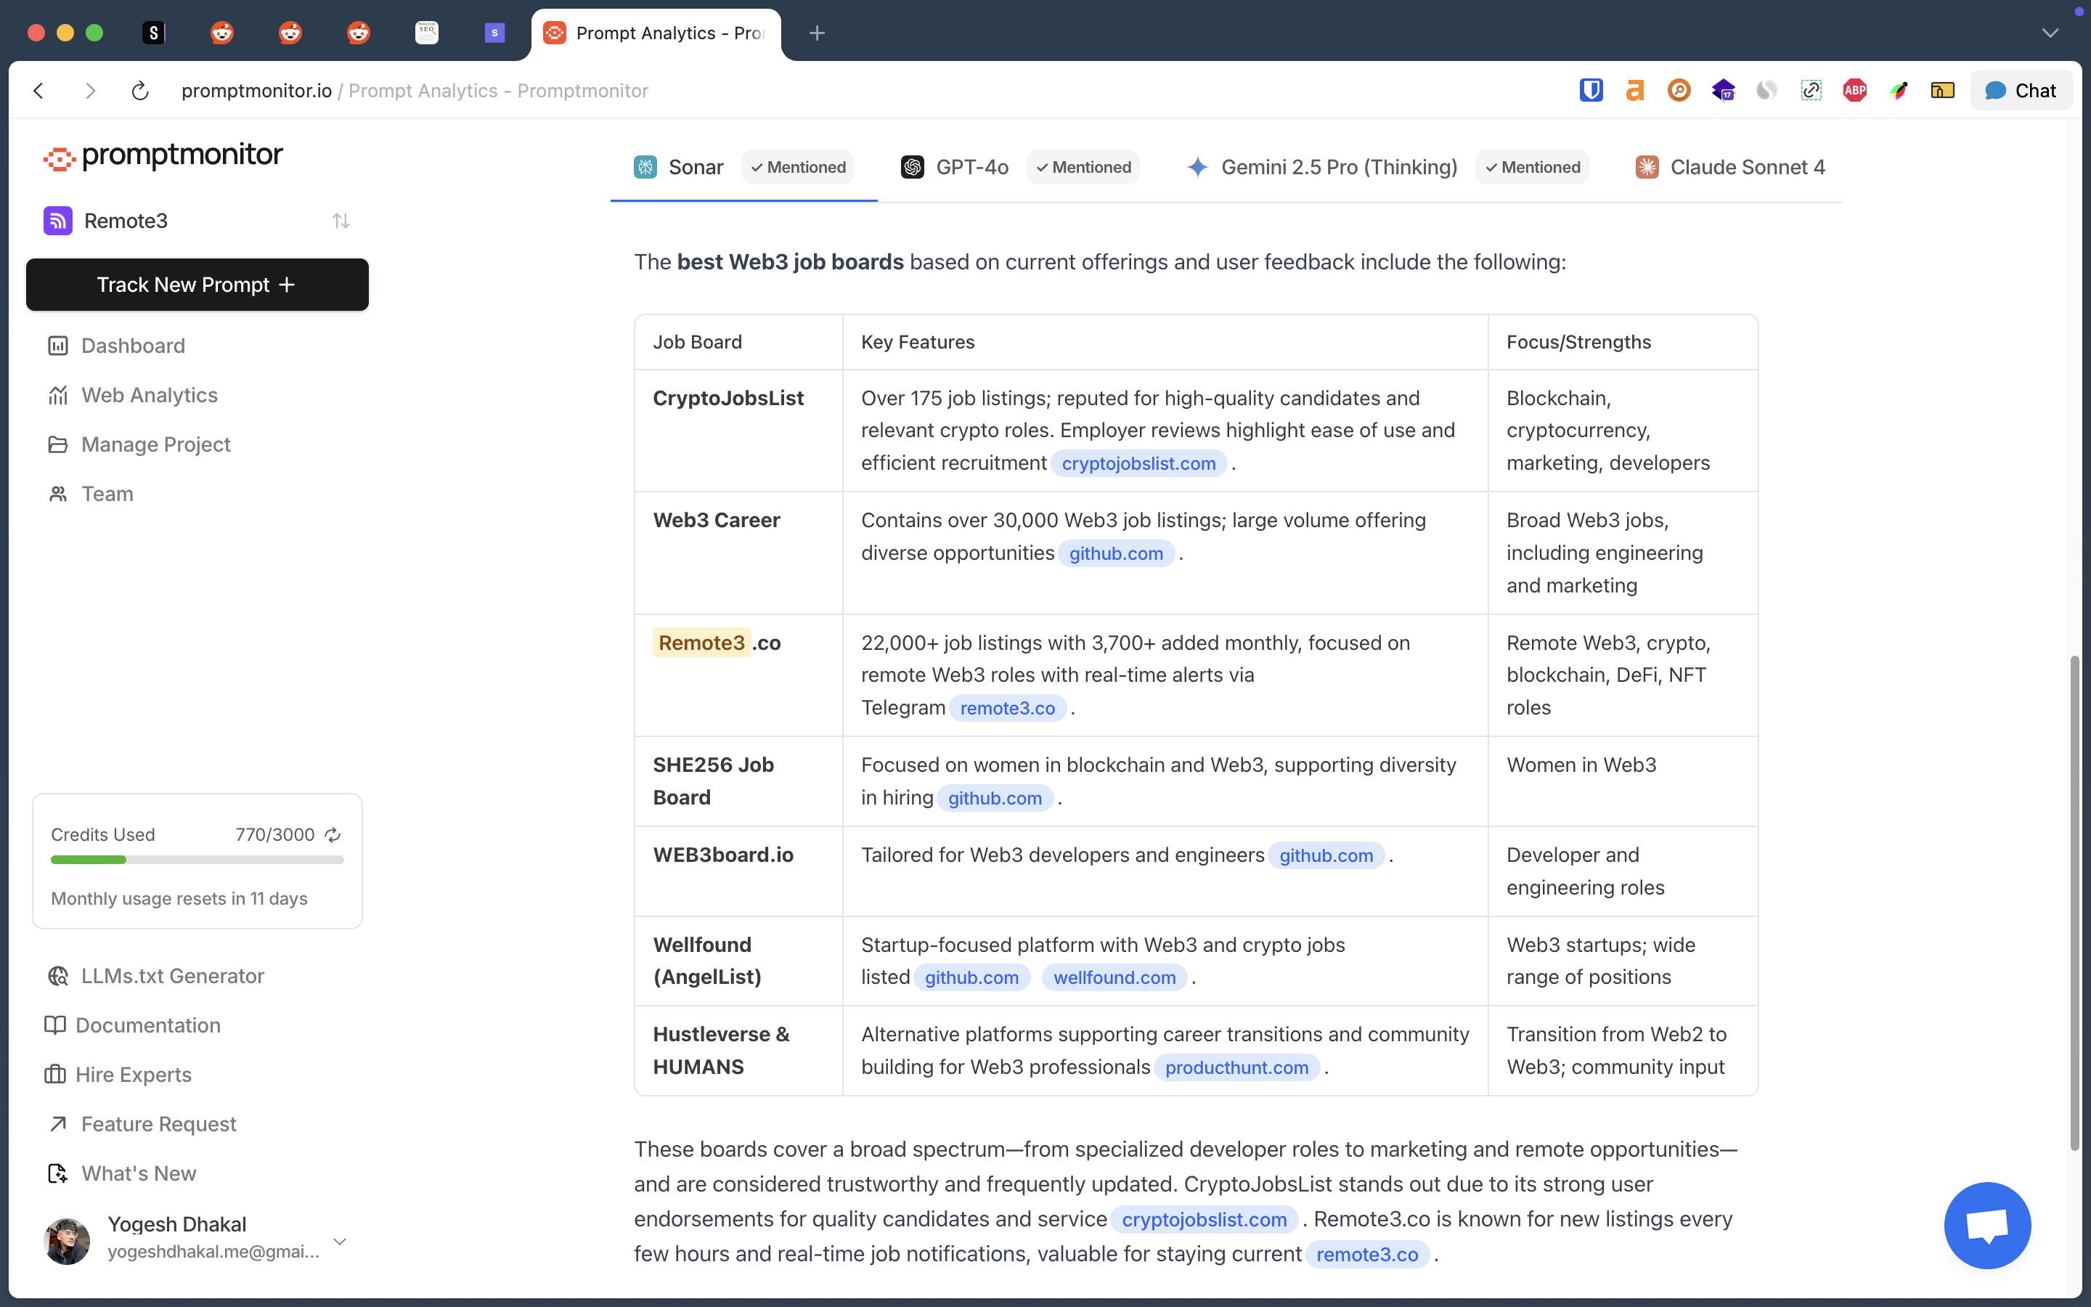Click the Manage Project folder icon

[58, 444]
